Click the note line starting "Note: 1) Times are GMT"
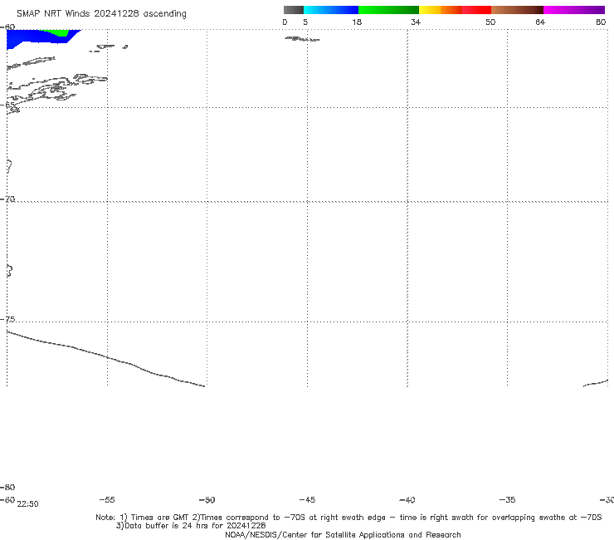 (x=348, y=518)
